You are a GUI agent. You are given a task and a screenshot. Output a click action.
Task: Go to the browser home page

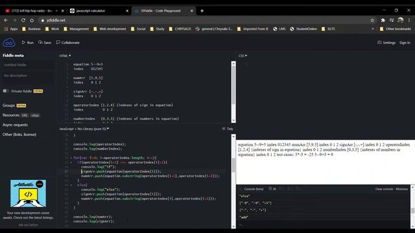click(32, 20)
